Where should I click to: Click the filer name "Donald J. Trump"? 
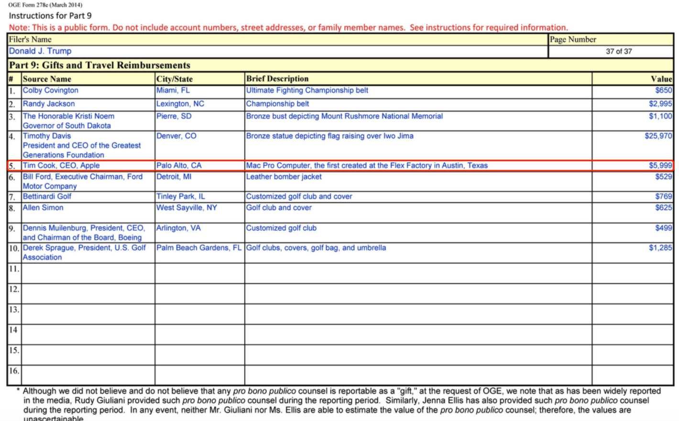pyautogui.click(x=40, y=51)
